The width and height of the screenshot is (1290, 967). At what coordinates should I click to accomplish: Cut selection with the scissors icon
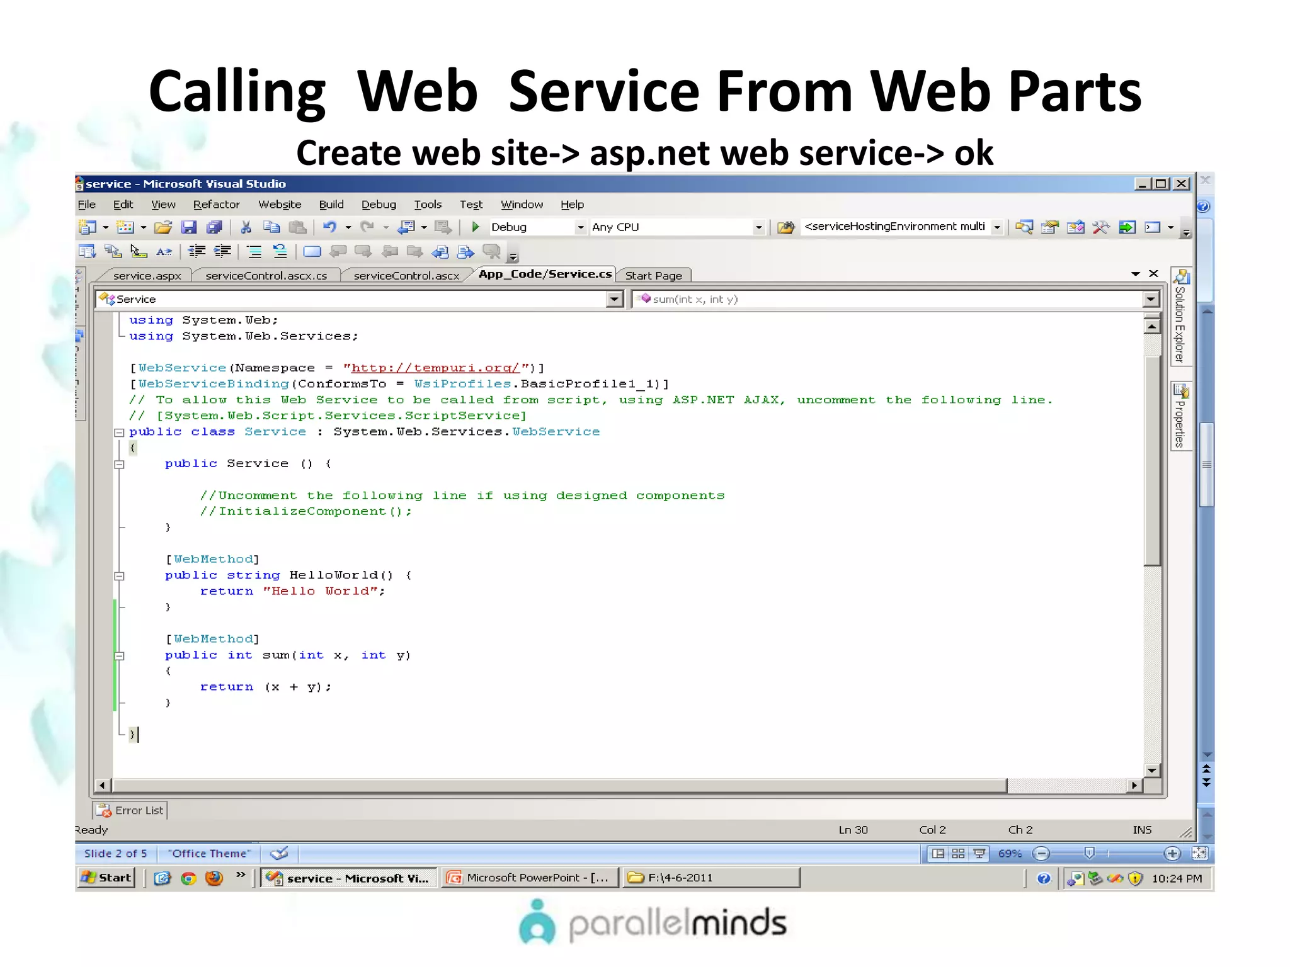coord(246,227)
